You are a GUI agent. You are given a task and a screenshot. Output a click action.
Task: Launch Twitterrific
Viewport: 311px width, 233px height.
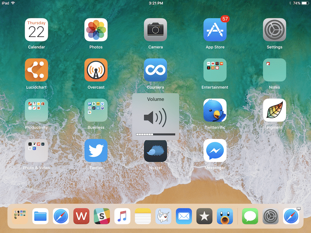pyautogui.click(x=215, y=110)
